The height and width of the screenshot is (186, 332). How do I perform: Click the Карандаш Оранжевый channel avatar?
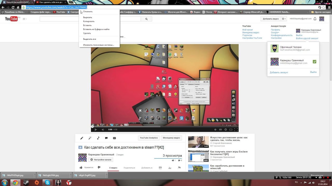coord(82,157)
